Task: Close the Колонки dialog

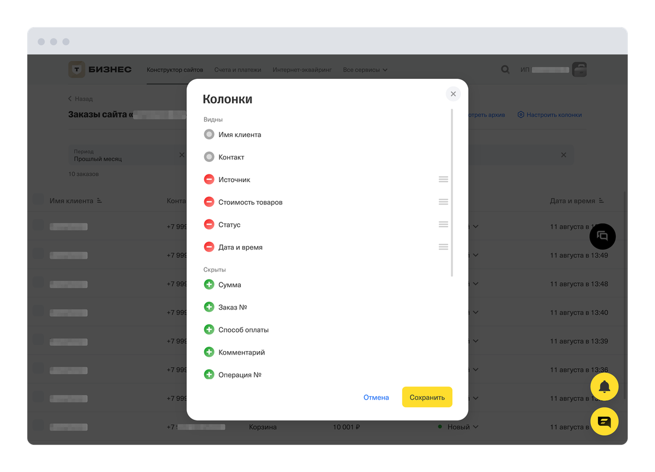Action: pyautogui.click(x=453, y=94)
